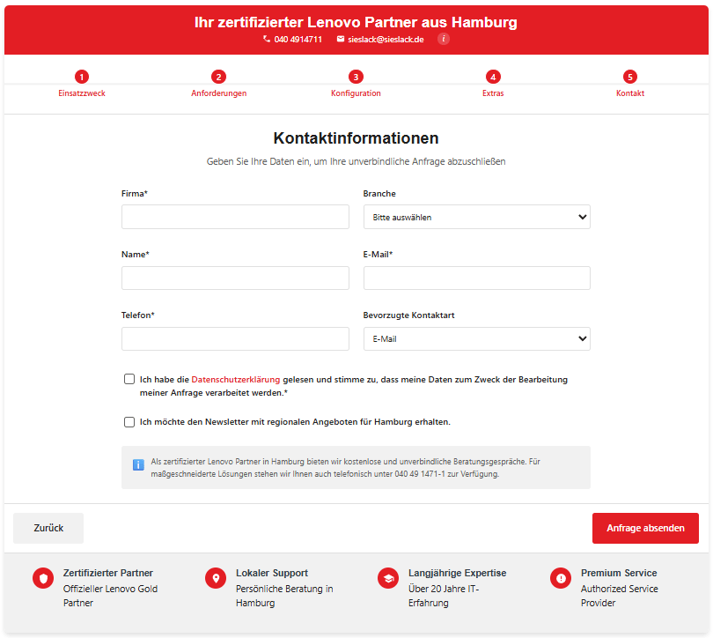
Task: Click the text 'Über 20 Jahre IT-Erfahrung'
Action: 444,596
